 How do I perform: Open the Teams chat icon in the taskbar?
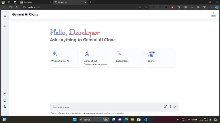pyautogui.click(x=120, y=120)
